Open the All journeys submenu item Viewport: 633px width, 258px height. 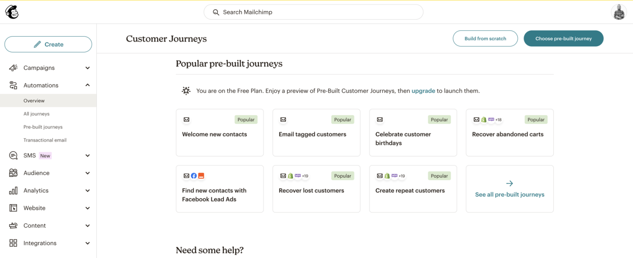click(x=37, y=114)
